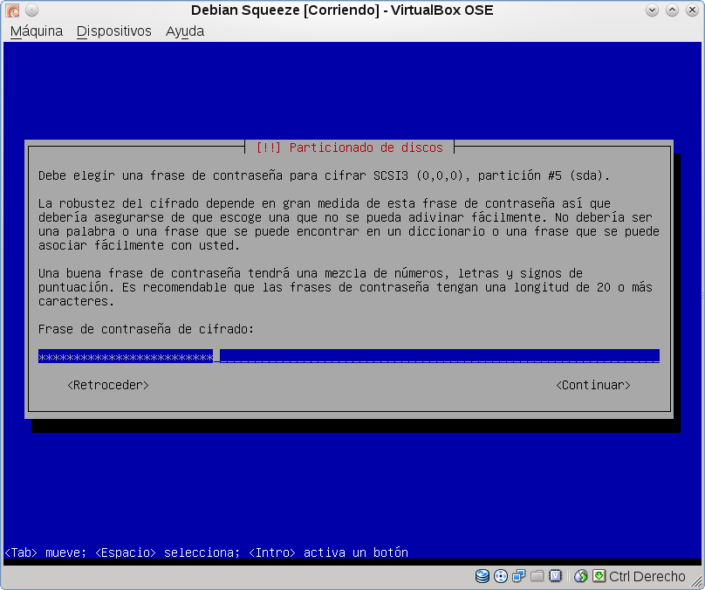Viewport: 705px width, 590px height.
Task: Click the hard disk activity status icon
Action: [x=482, y=576]
